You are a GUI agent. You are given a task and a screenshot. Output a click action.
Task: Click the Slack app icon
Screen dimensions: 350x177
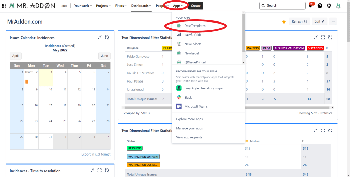tap(179, 97)
